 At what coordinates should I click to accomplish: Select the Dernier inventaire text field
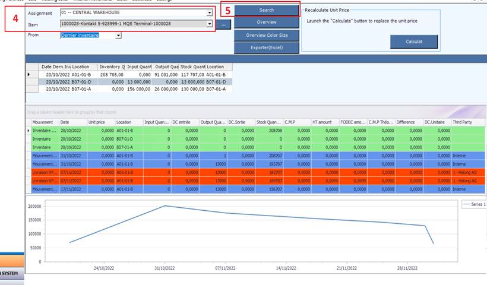[88, 36]
